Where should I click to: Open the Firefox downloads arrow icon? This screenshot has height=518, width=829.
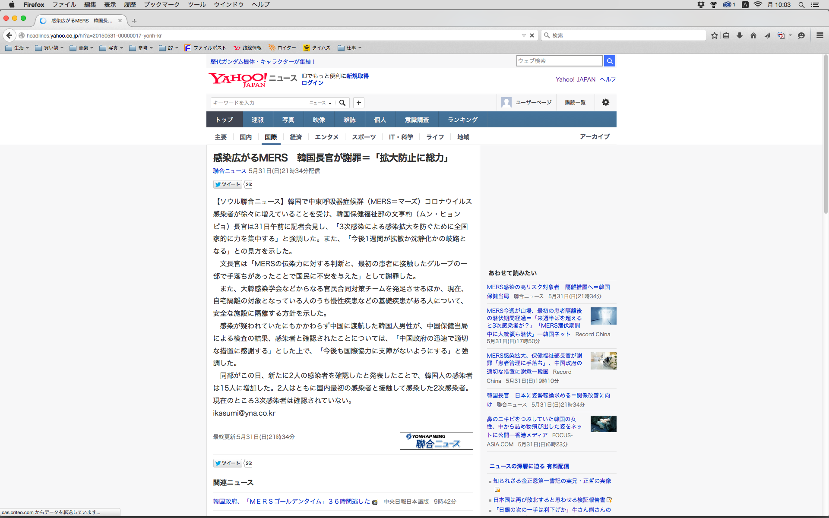740,35
